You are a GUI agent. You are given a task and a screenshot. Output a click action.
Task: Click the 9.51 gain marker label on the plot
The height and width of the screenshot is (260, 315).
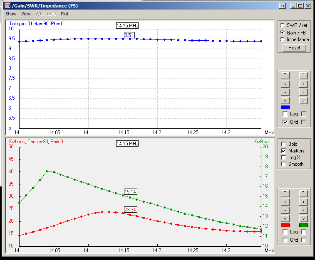point(129,35)
